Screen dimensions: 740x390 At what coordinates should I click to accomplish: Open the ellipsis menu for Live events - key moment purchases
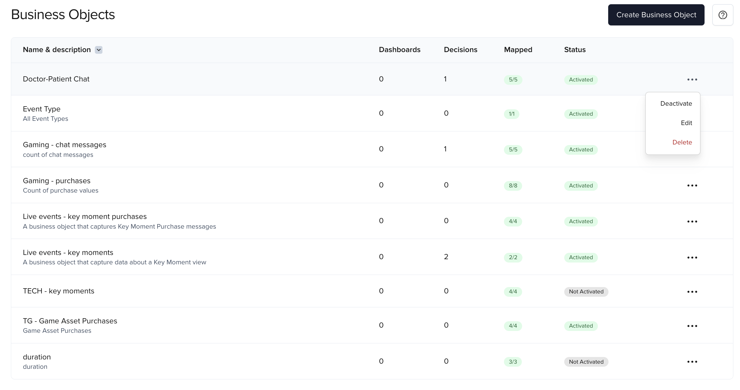[692, 221]
